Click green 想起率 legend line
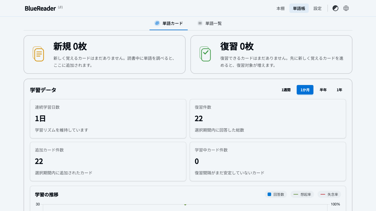The width and height of the screenshot is (376, 211). [296, 194]
